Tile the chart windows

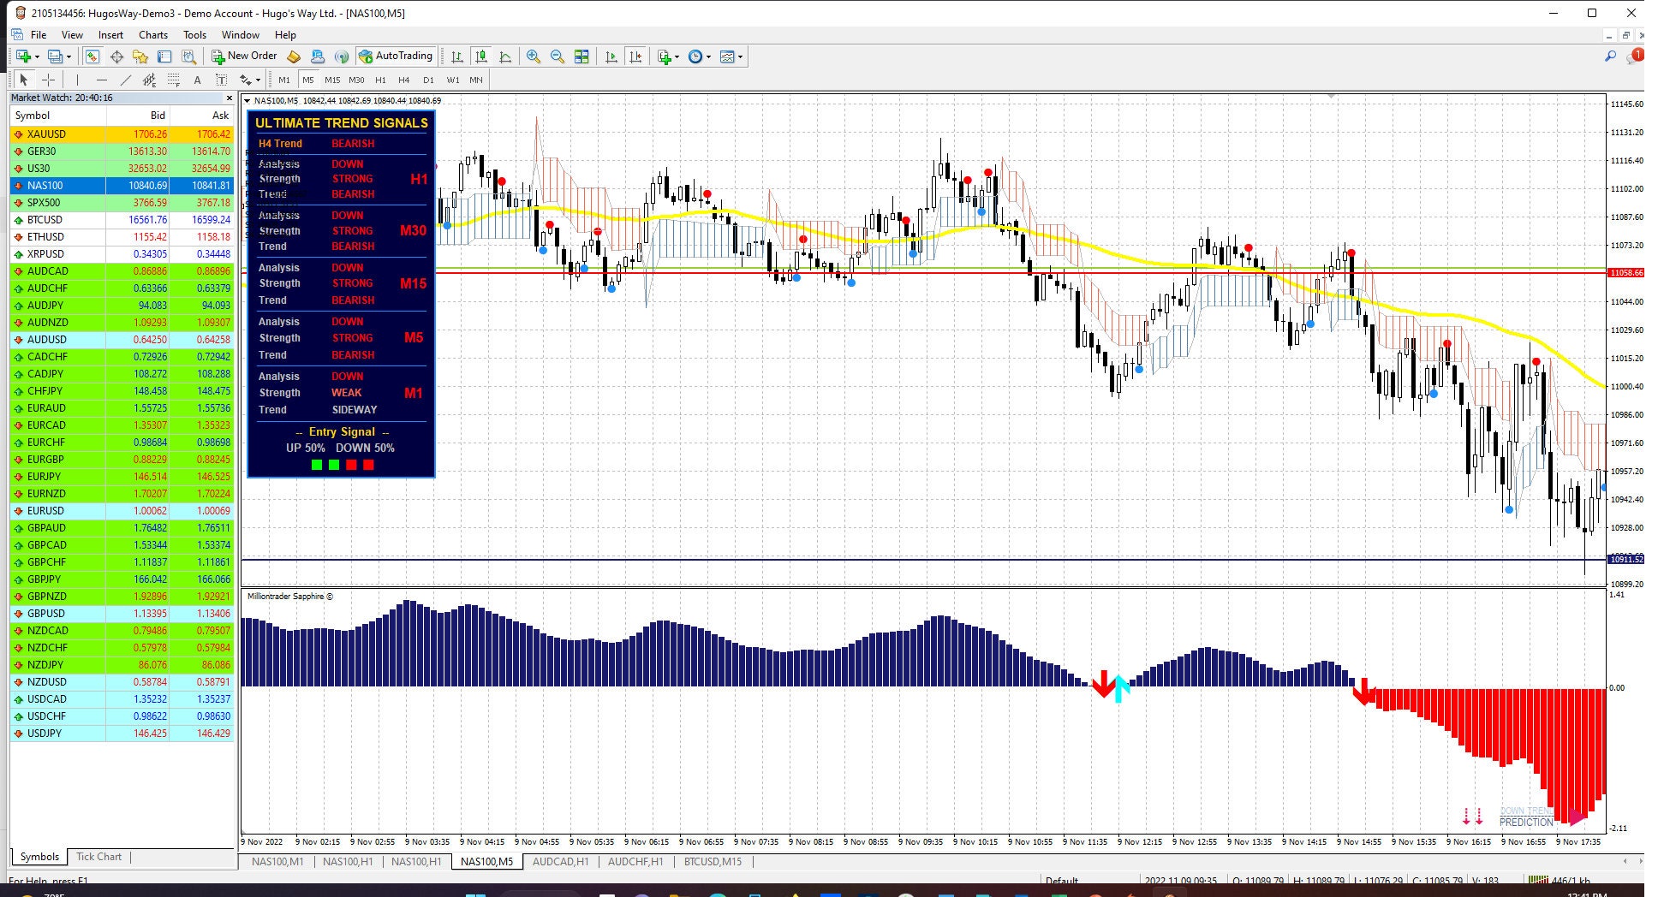(581, 56)
